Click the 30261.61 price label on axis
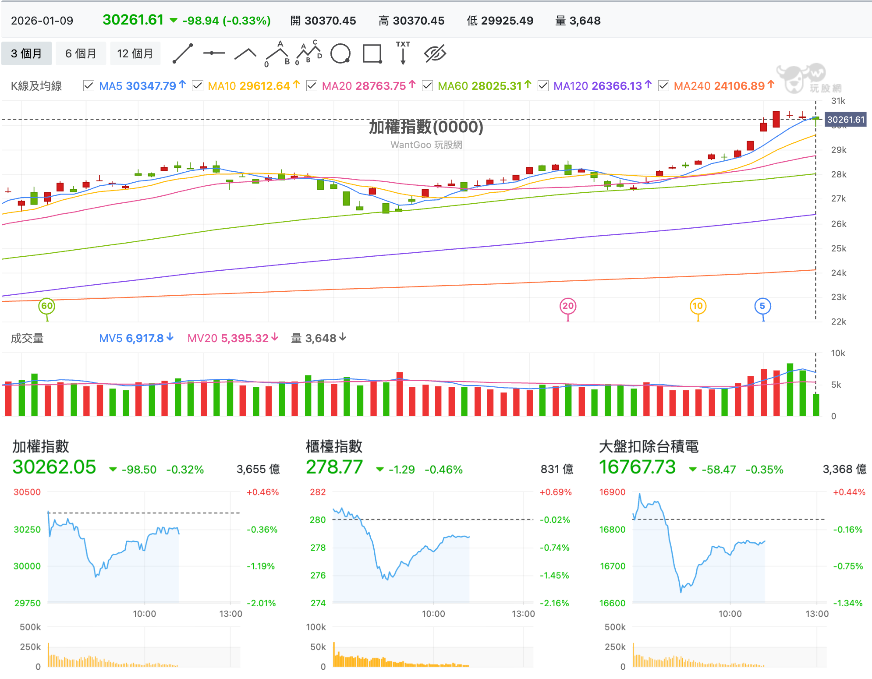This screenshot has height=679, width=872. (845, 120)
